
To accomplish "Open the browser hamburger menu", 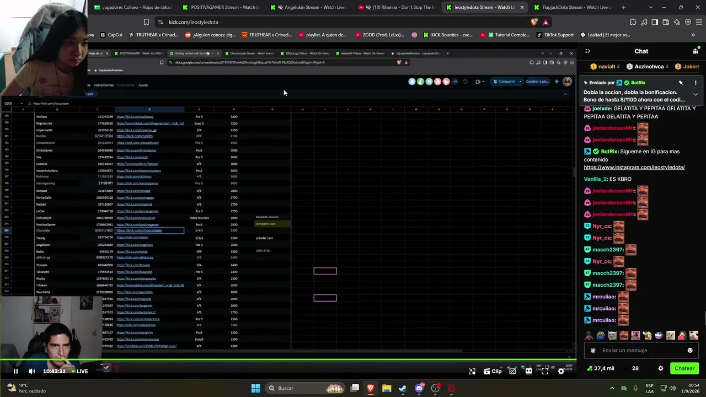I will point(699,22).
